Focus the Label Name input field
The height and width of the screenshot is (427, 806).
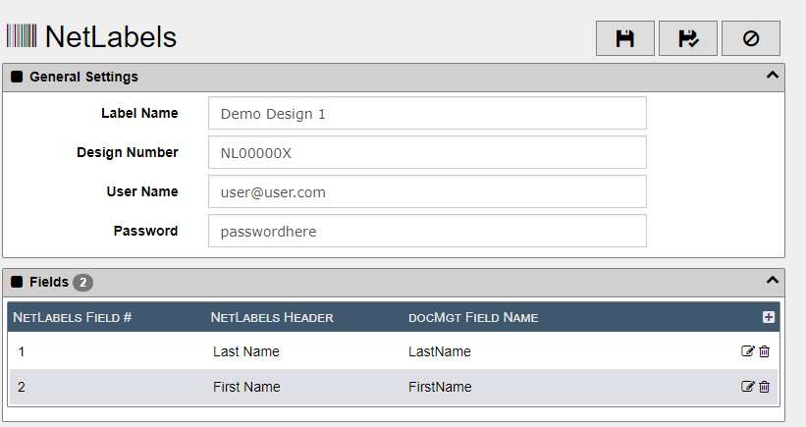coord(427,113)
